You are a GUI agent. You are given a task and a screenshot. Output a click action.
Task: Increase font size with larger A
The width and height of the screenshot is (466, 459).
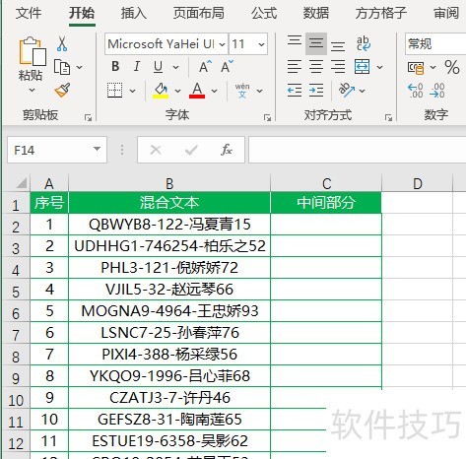[205, 67]
